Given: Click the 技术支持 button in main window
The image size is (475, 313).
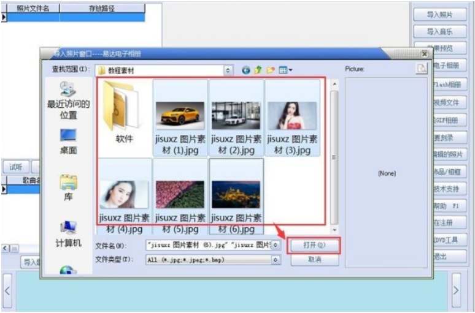Looking at the screenshot, I should click(449, 189).
